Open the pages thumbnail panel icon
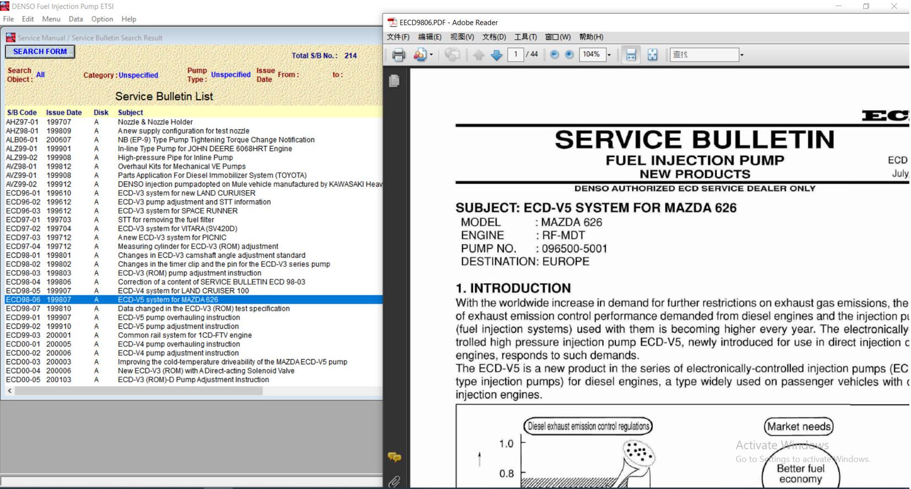 coord(394,81)
